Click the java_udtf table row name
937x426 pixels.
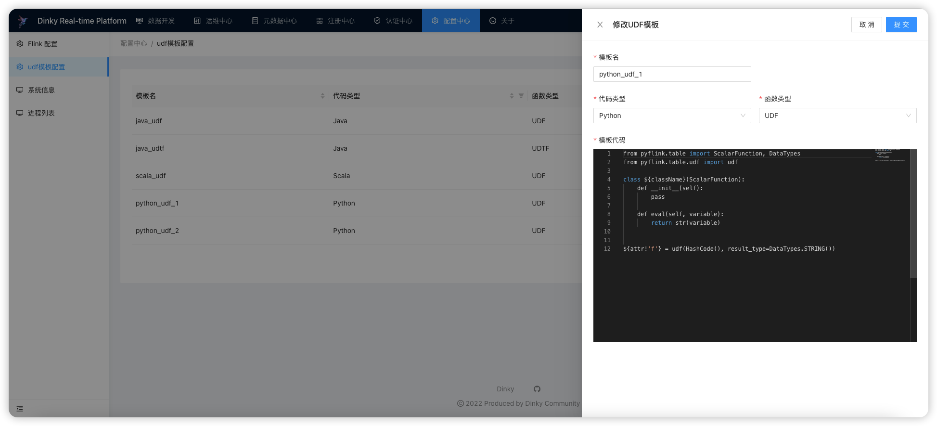pyautogui.click(x=150, y=148)
